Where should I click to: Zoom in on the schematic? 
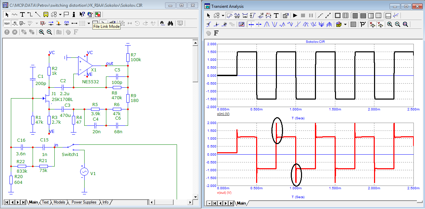(x=41, y=32)
